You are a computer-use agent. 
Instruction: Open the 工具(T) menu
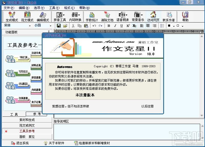pyautogui.click(x=54, y=8)
